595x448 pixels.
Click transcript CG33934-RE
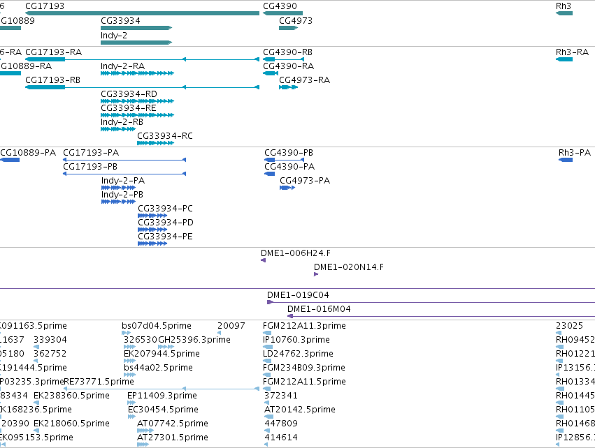137,115
